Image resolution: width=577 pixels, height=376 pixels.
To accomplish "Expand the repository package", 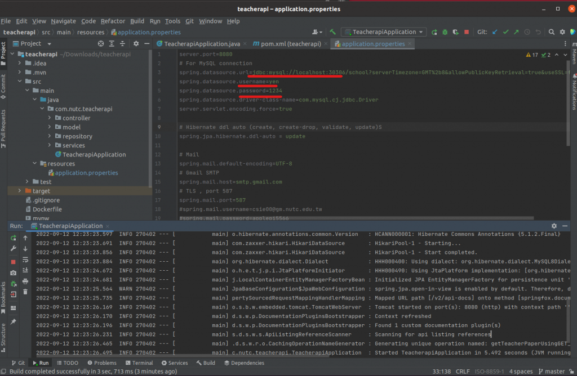I will 50,136.
